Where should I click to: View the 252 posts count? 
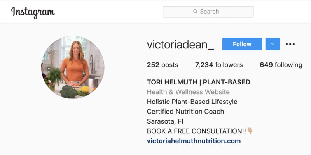(162, 65)
